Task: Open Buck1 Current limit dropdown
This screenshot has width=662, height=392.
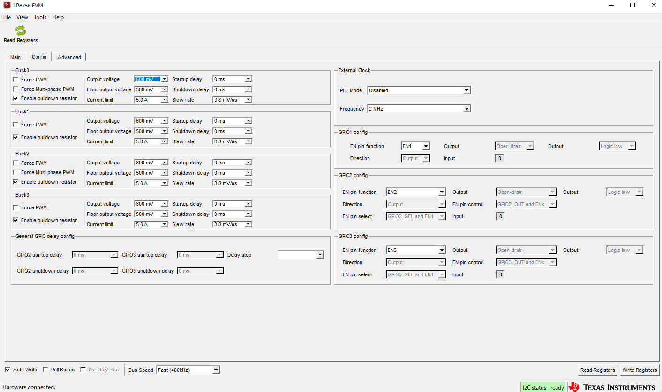Action: (x=151, y=141)
